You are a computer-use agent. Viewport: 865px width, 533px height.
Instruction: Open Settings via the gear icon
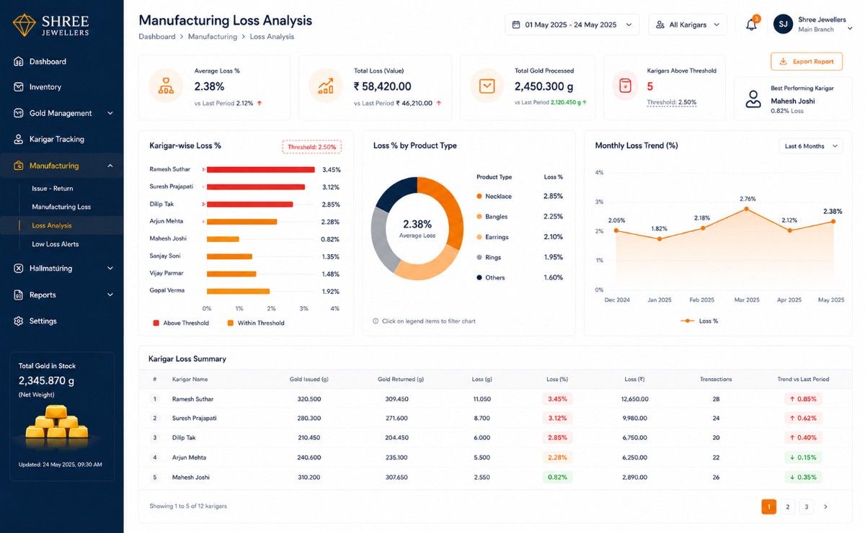point(19,321)
